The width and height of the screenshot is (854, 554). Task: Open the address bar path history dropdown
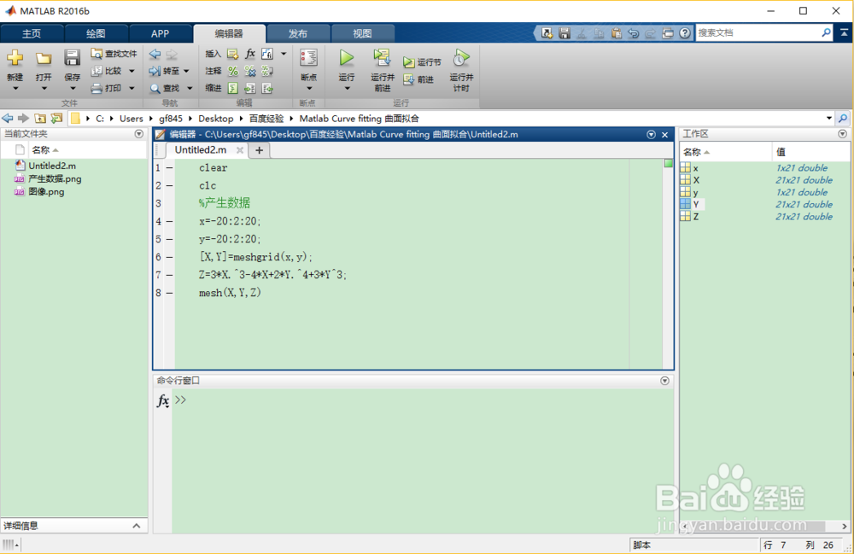[829, 118]
